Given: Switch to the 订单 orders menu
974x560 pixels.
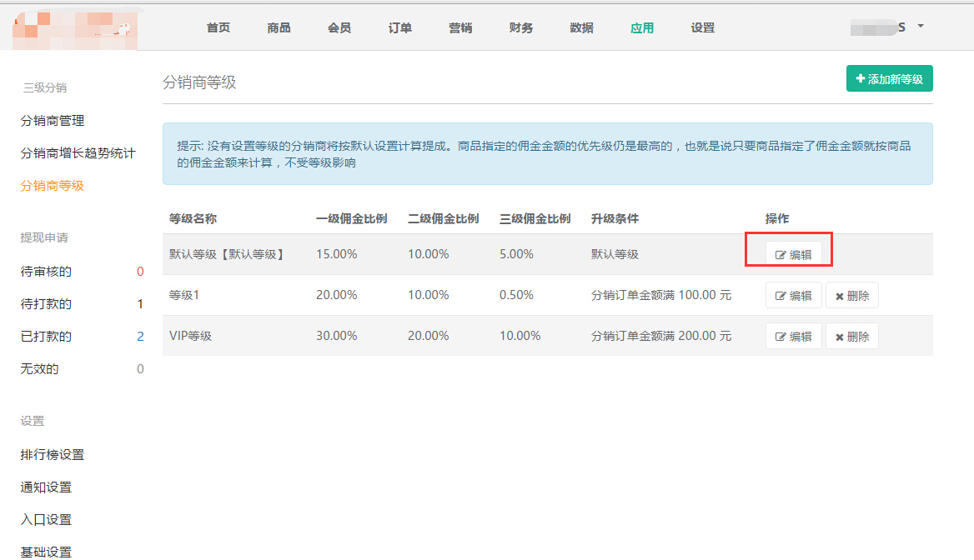Looking at the screenshot, I should (400, 27).
